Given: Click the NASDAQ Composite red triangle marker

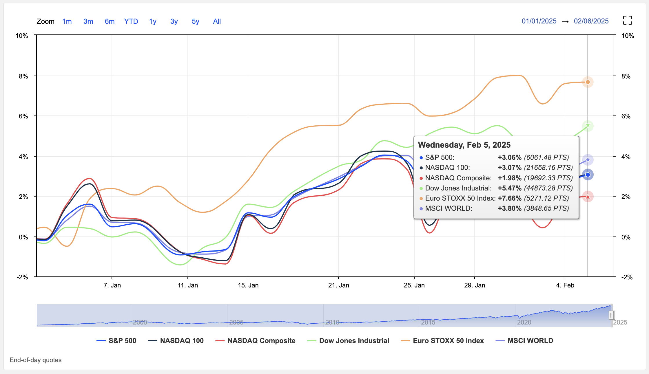Looking at the screenshot, I should click(588, 197).
